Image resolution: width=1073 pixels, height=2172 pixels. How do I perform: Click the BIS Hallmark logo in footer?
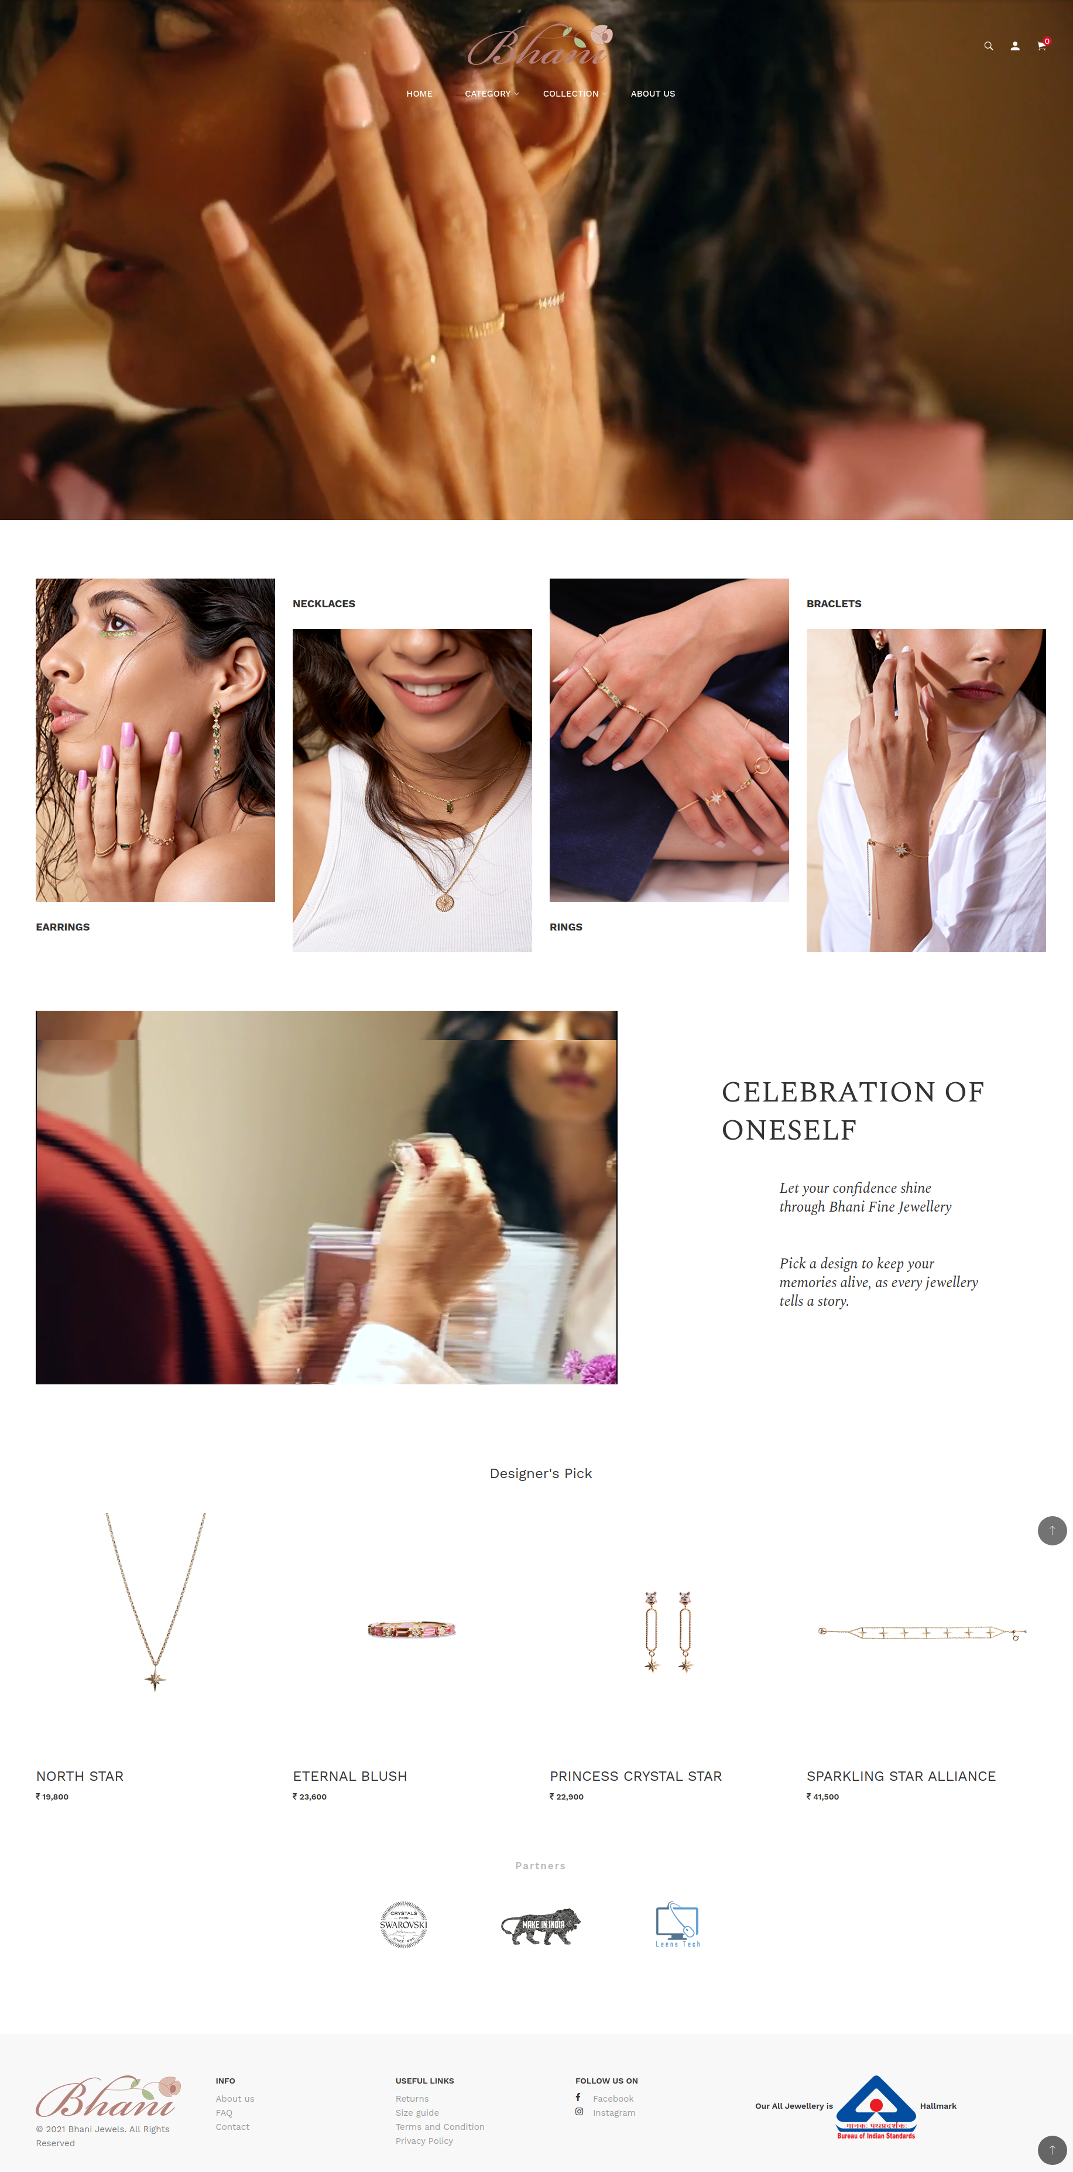pyautogui.click(x=876, y=2107)
